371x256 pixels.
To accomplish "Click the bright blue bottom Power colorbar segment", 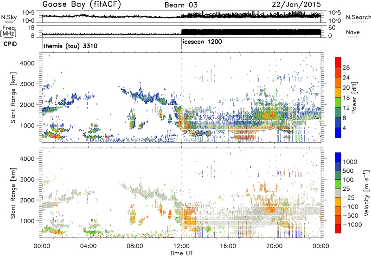I will (338, 133).
